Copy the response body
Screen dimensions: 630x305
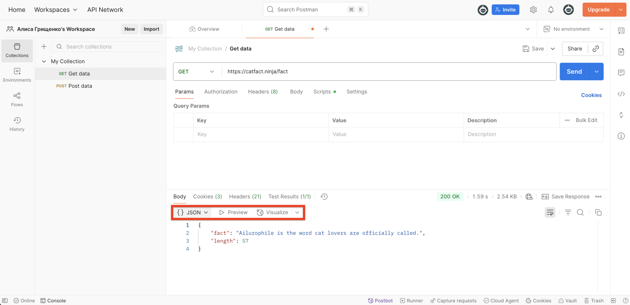(x=598, y=213)
